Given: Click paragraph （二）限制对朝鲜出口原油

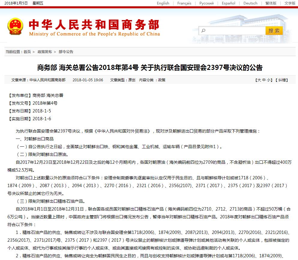Looking at the screenshot, I should pos(42,154).
